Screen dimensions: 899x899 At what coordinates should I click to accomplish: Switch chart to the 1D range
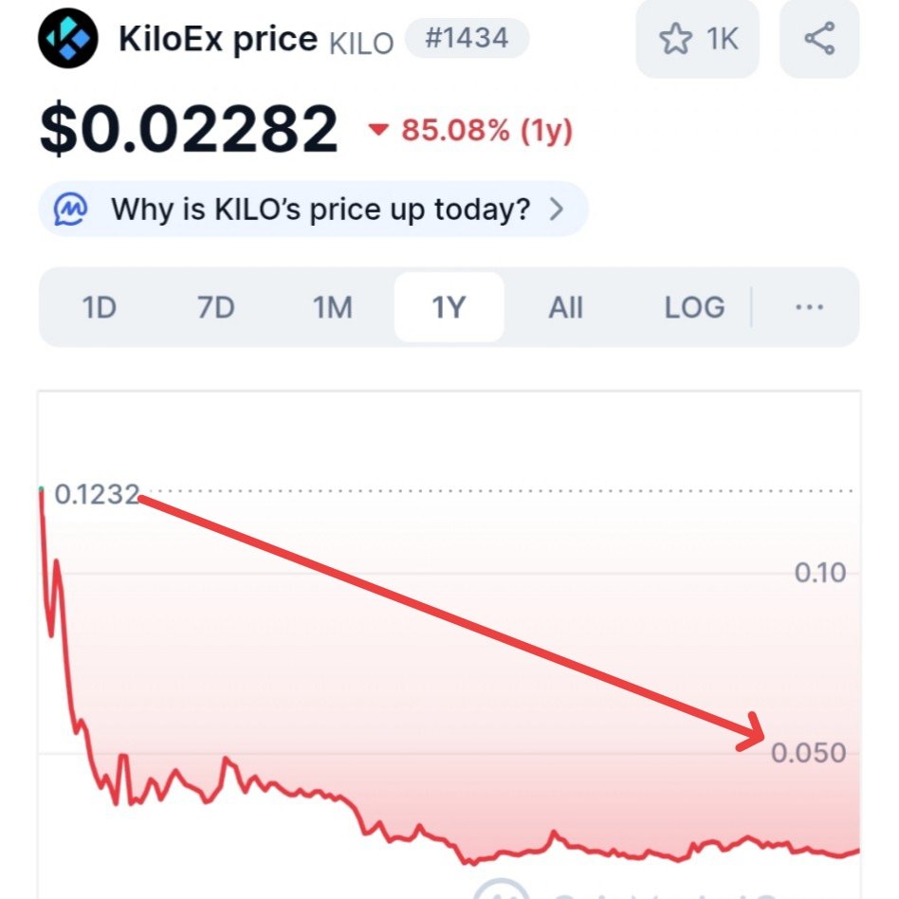coord(99,307)
